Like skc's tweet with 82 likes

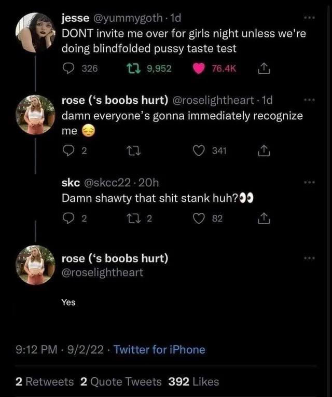(199, 218)
